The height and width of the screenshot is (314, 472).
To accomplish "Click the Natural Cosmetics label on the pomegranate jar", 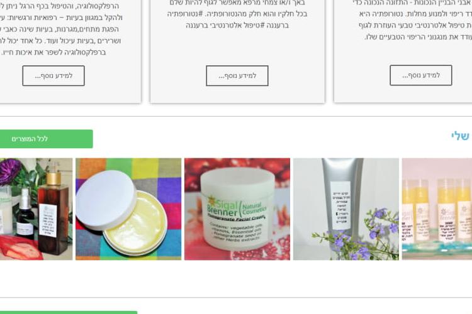I will 254,209.
